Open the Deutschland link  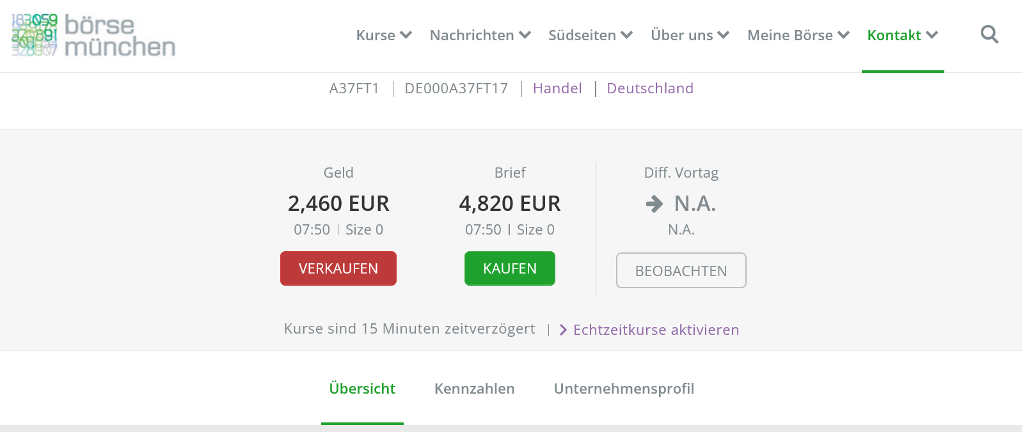650,88
